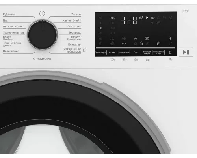Click the drum-clean 3-second icon below Отжим
The image size is (197, 158).
(x=113, y=60)
